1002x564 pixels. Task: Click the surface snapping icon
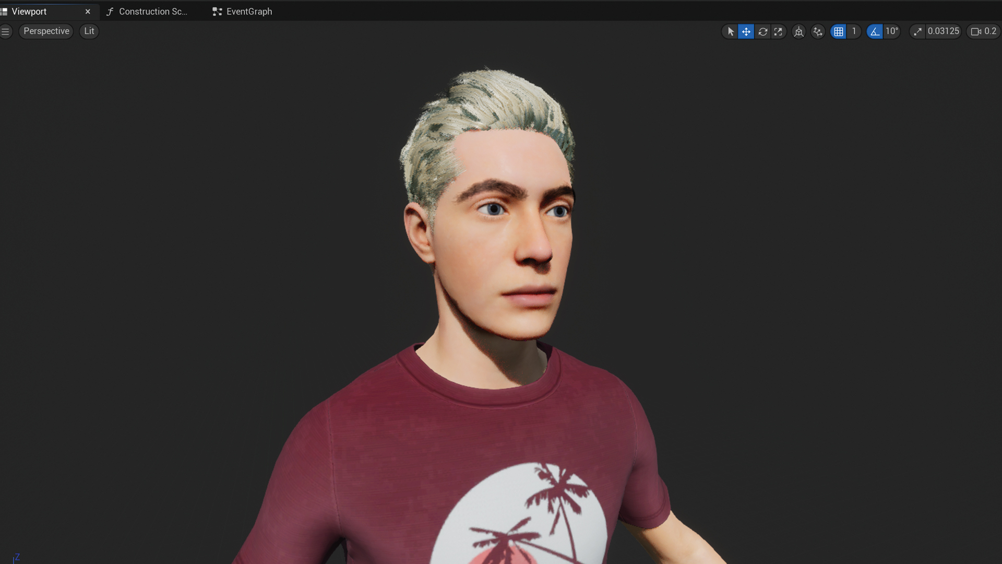pyautogui.click(x=818, y=31)
